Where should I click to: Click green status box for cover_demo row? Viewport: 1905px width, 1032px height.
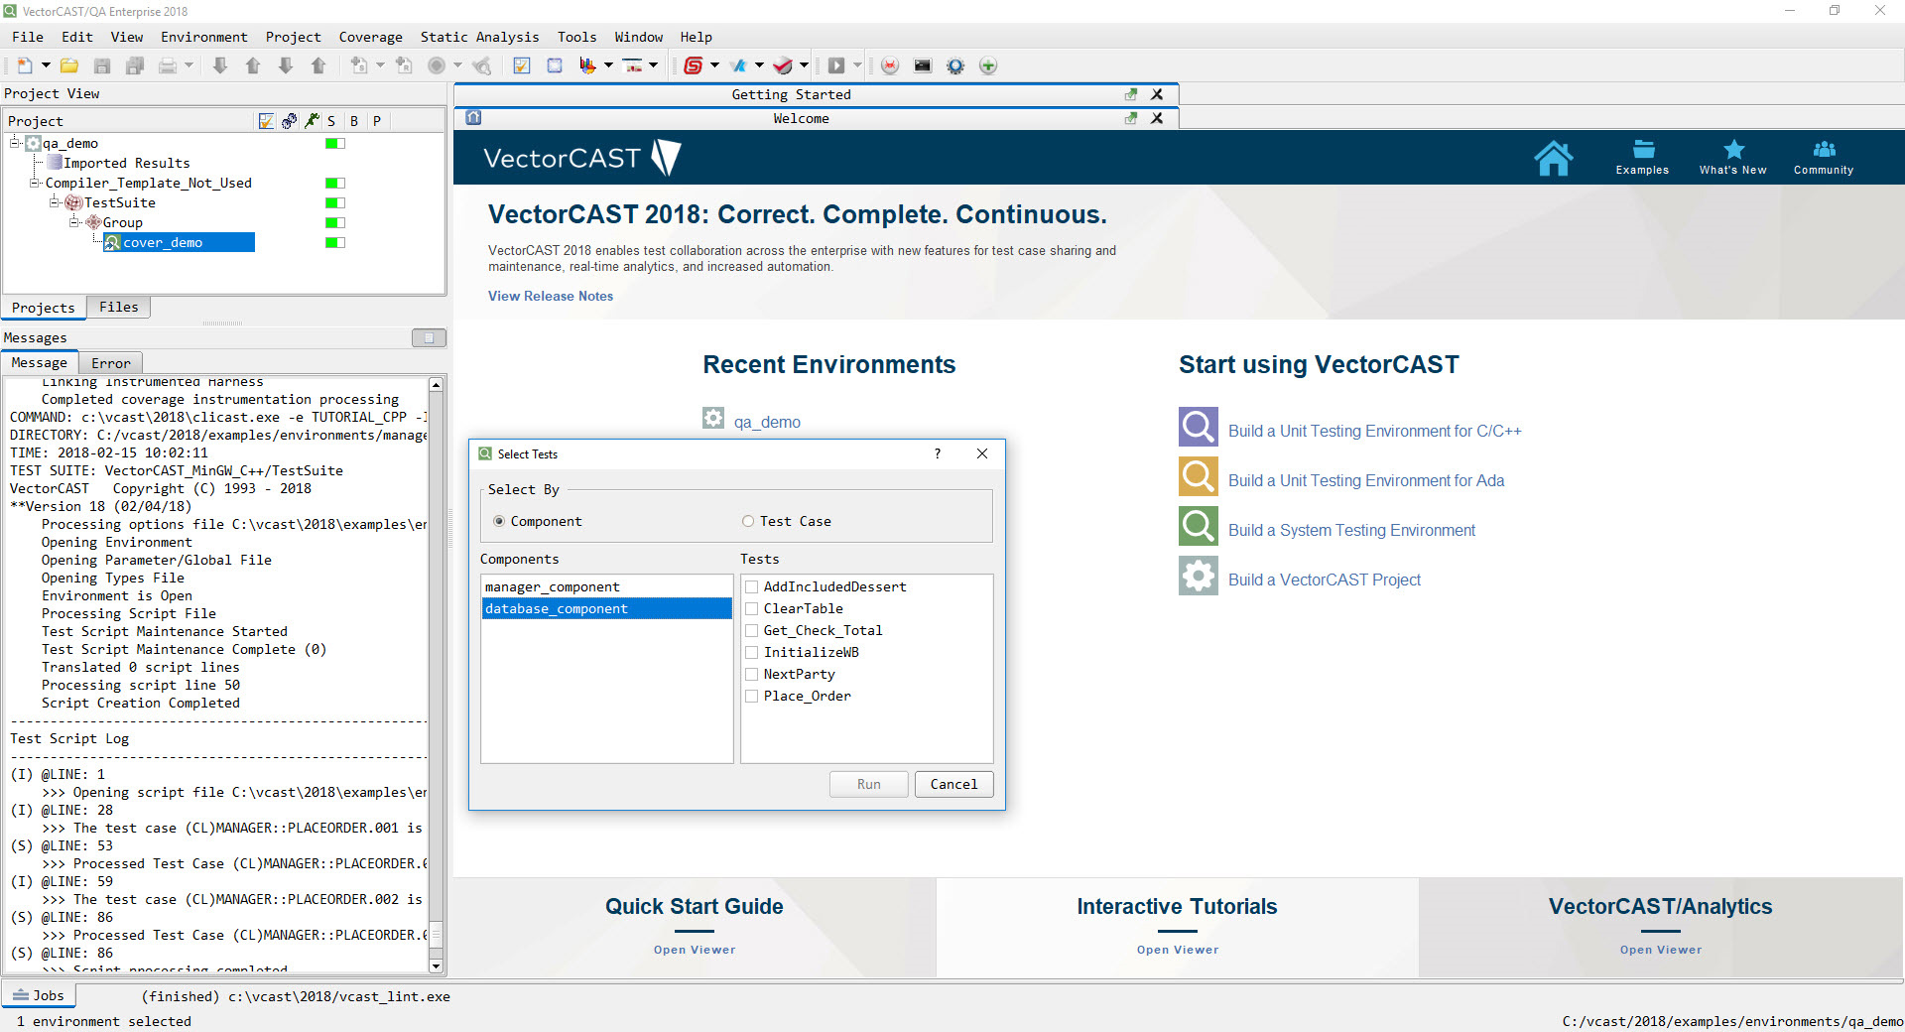click(335, 242)
